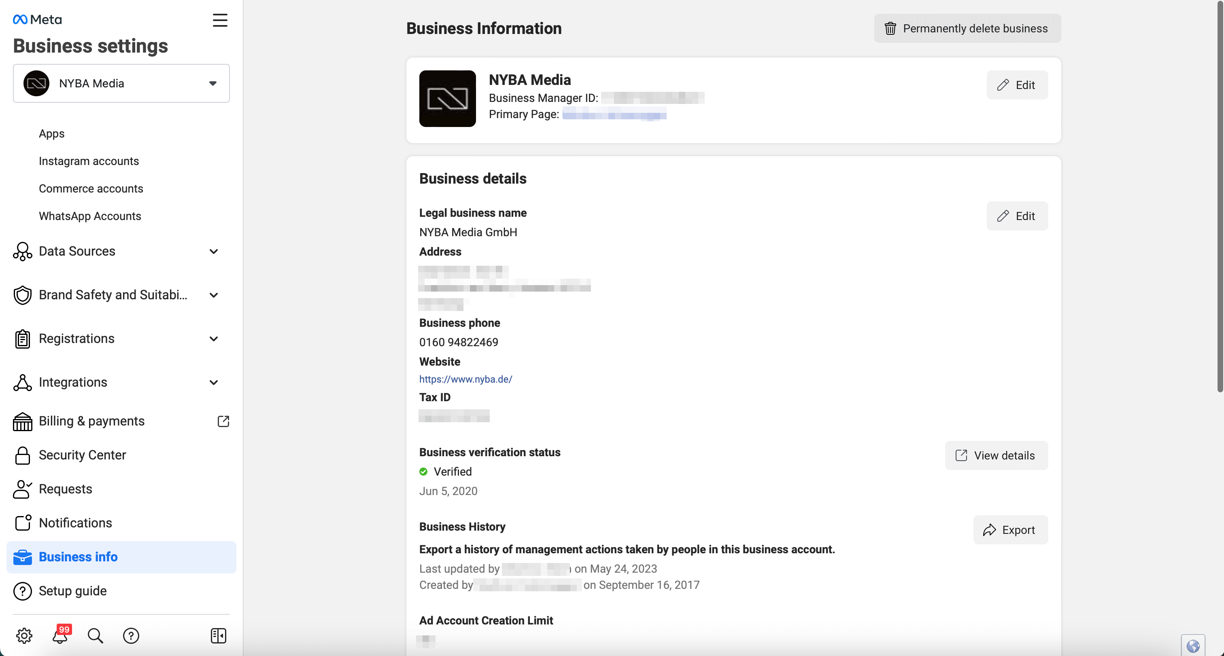The image size is (1224, 656).
Task: Open the hamburger menu icon
Action: coord(219,20)
